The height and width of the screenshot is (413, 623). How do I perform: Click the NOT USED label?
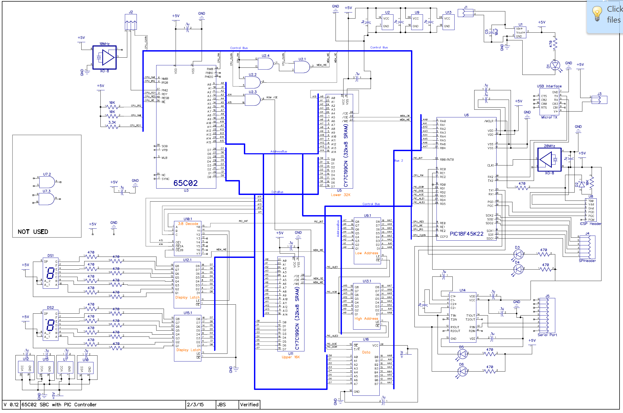(x=33, y=232)
